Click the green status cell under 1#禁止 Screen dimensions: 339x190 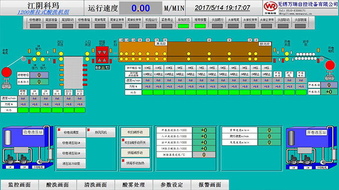266,93
